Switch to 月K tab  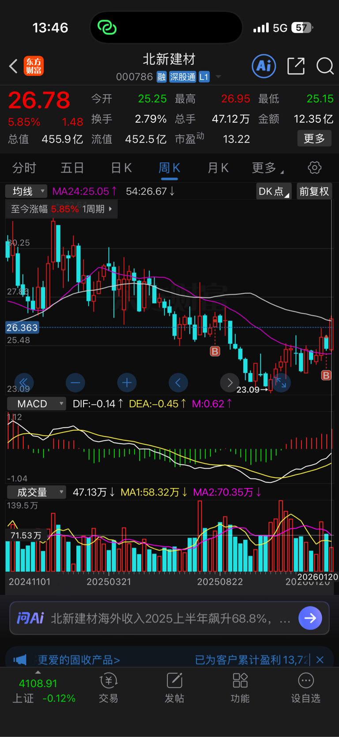click(x=218, y=168)
